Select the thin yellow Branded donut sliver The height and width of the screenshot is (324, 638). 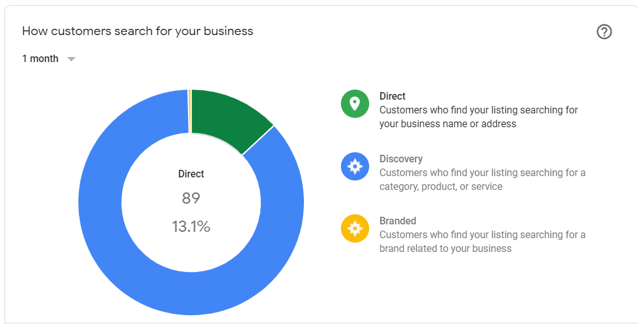click(x=189, y=111)
